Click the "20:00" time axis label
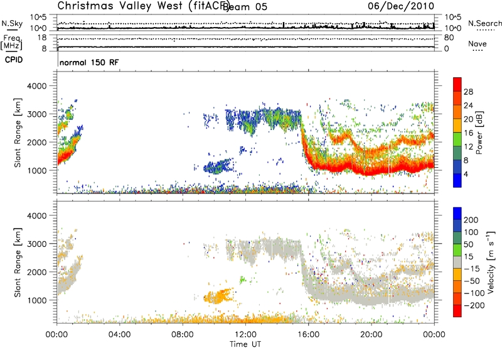The height and width of the screenshot is (348, 502). pyautogui.click(x=371, y=335)
